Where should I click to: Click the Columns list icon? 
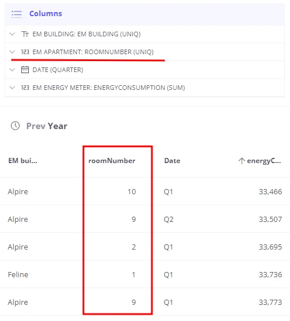[17, 14]
